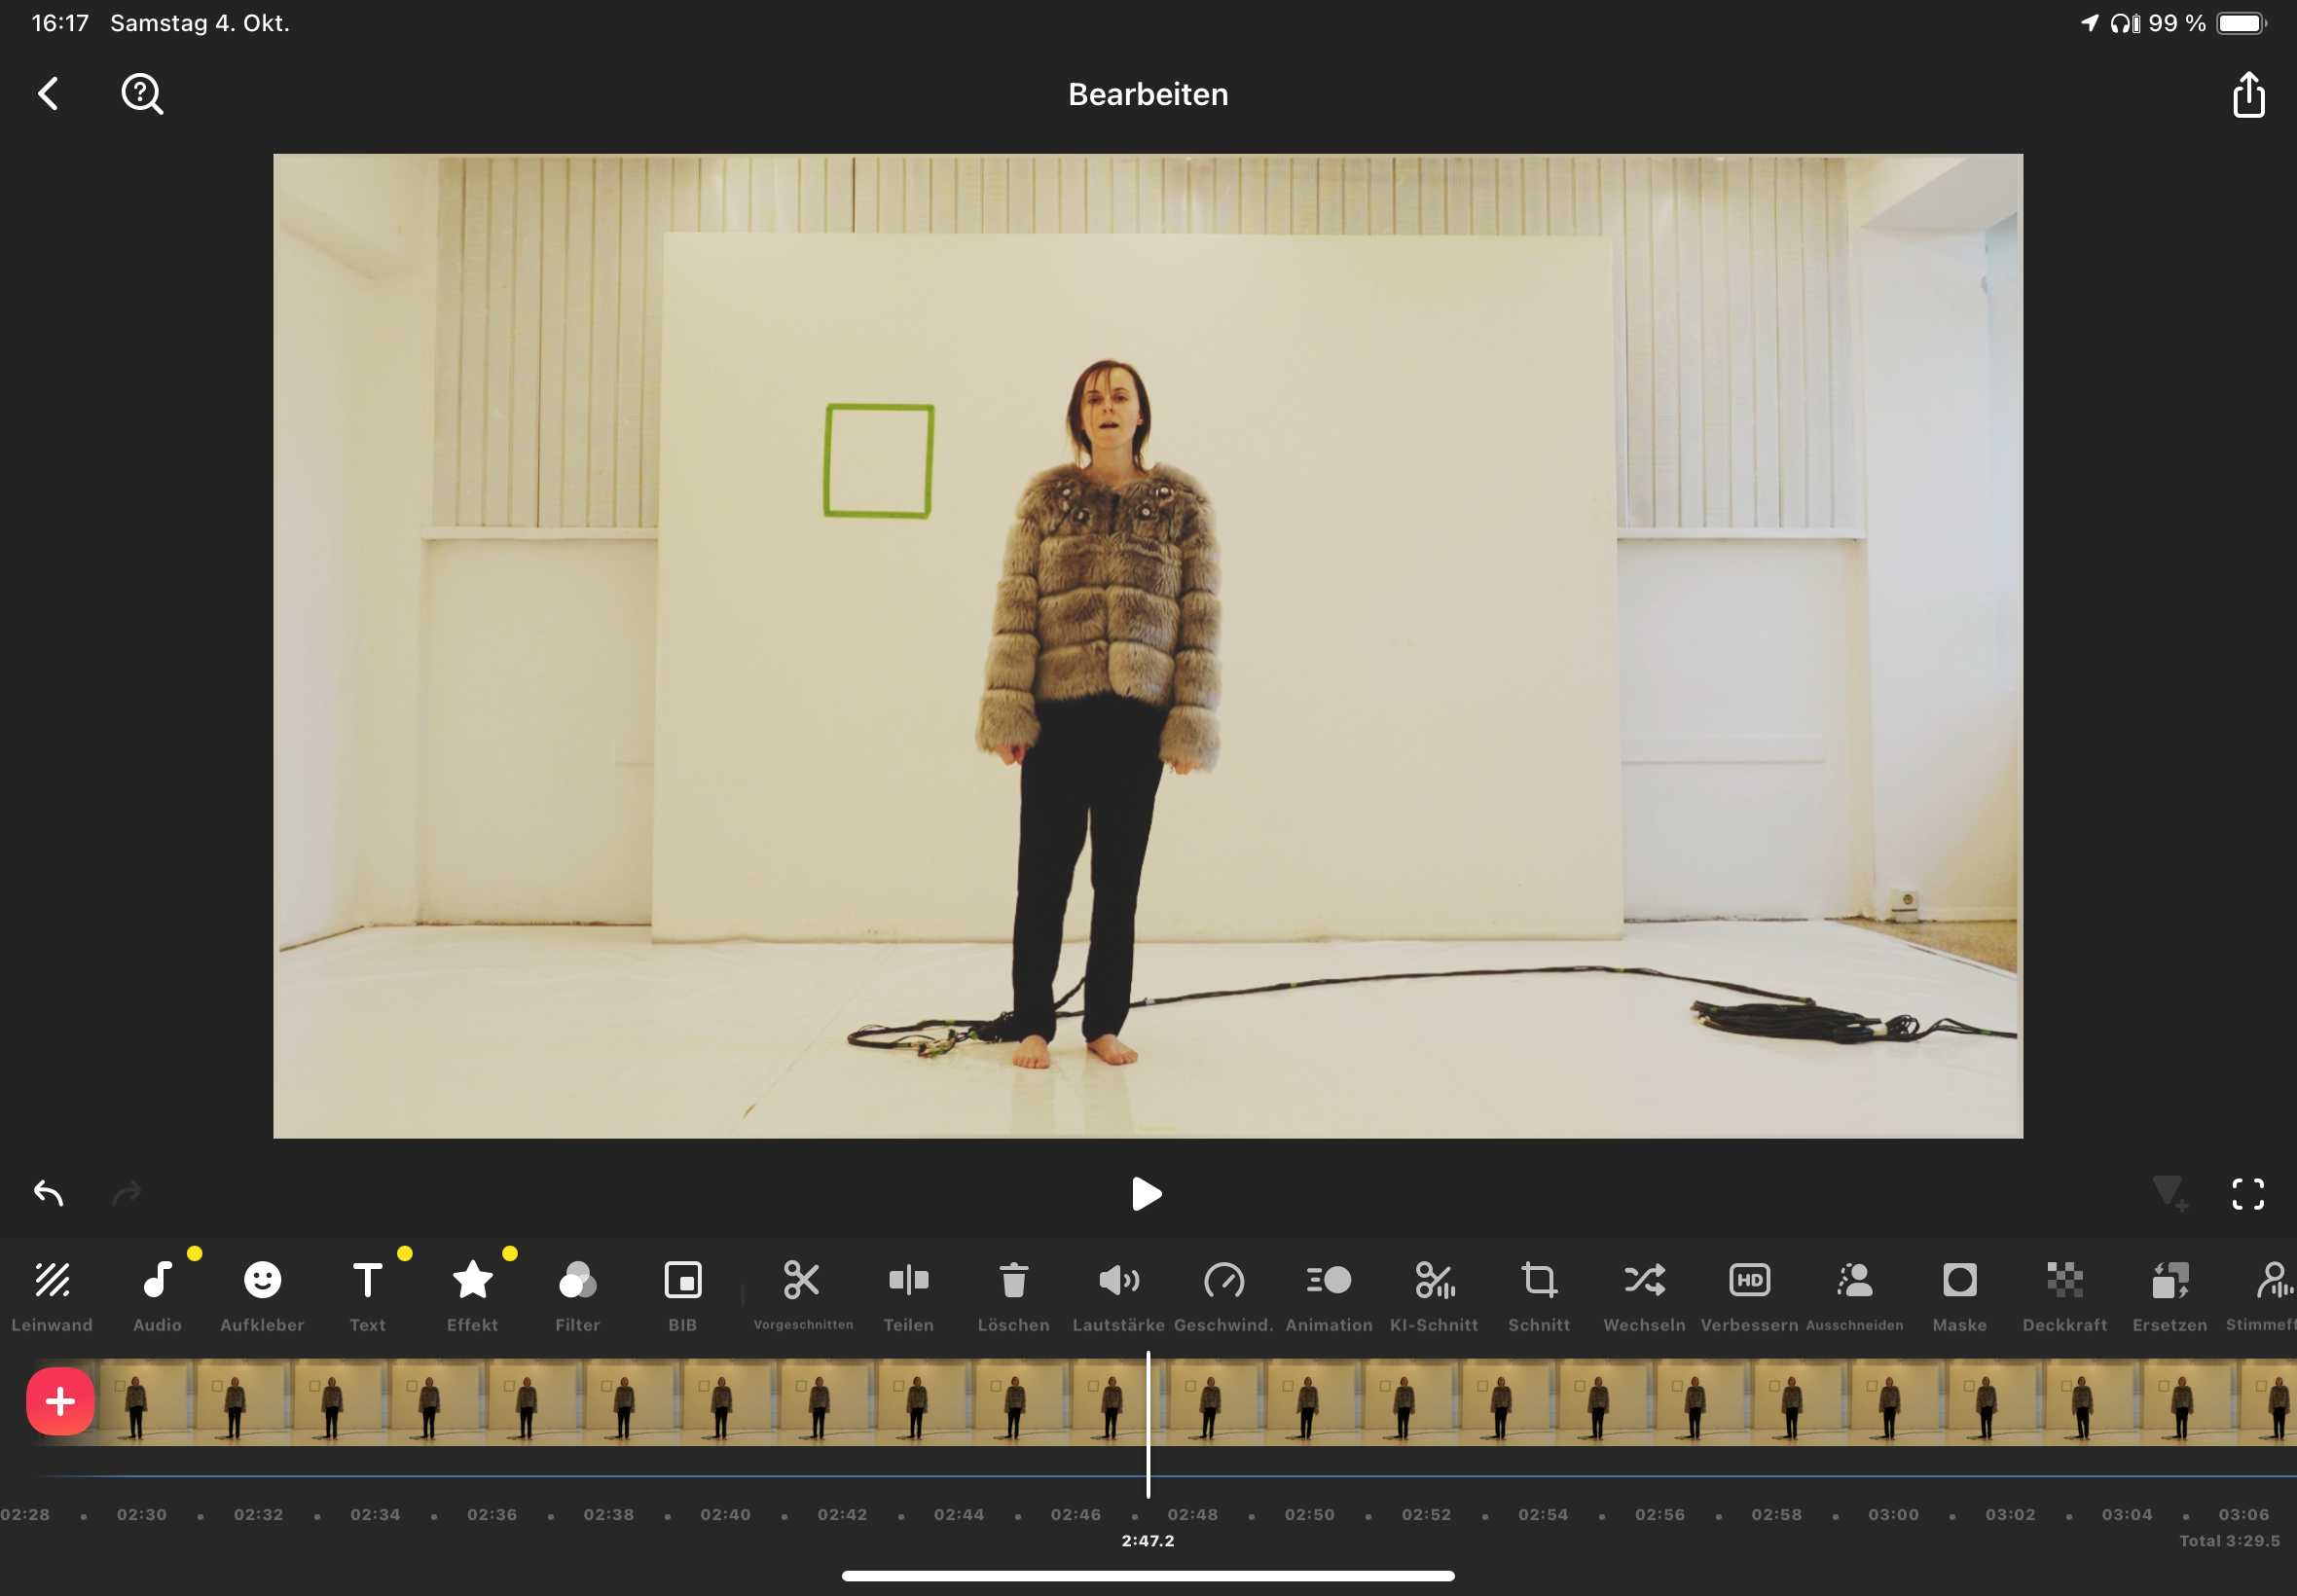The width and height of the screenshot is (2297, 1596).
Task: Click the 02:40 mark on the timeline ruler
Action: 725,1514
